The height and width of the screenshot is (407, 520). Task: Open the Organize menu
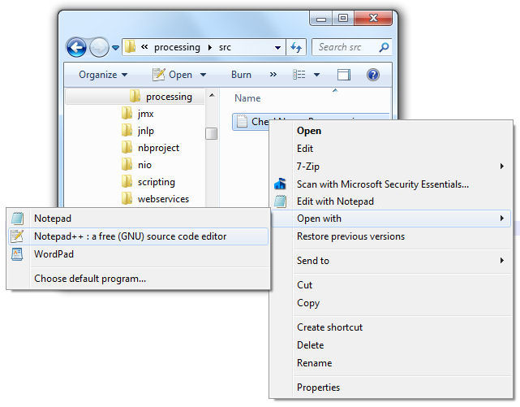coord(103,75)
